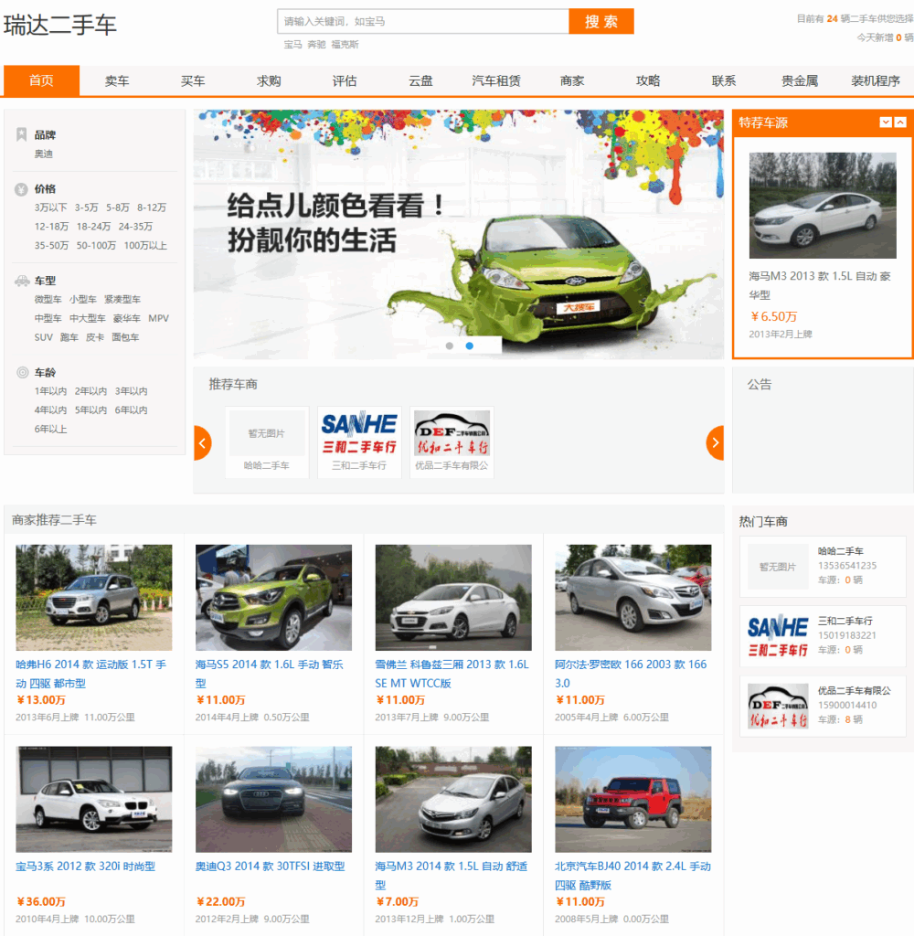Open the 三和二手车行 SANHE logo in recommended dealers
The image size is (914, 936).
359,433
